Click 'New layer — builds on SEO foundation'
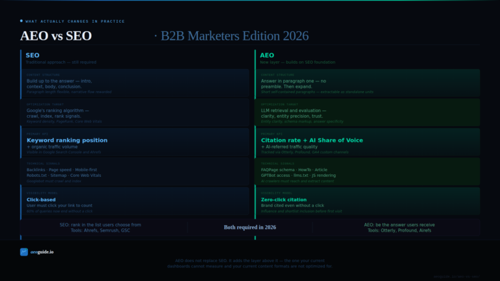The height and width of the screenshot is (281, 500). tap(298, 62)
